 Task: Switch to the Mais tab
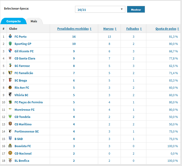coord(34,21)
